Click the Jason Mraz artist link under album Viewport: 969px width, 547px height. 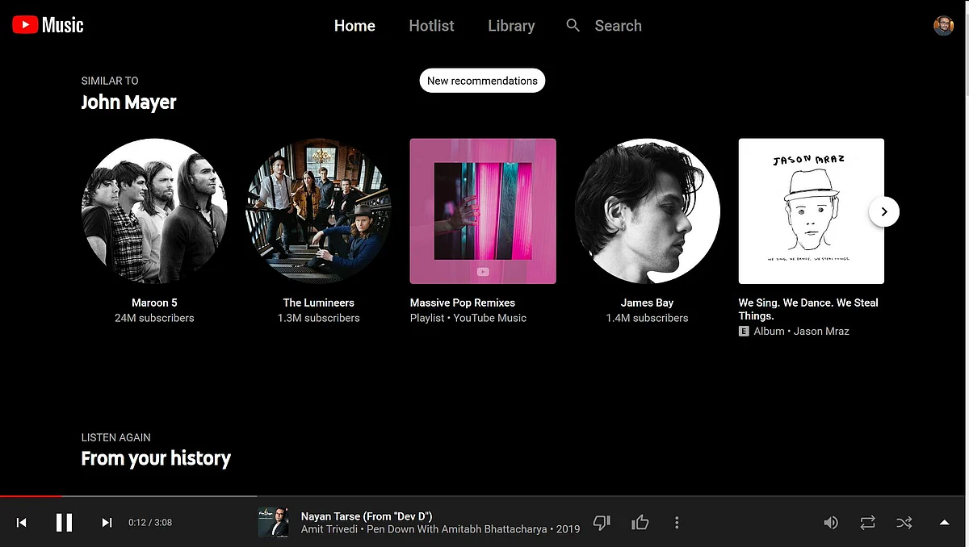pos(821,331)
